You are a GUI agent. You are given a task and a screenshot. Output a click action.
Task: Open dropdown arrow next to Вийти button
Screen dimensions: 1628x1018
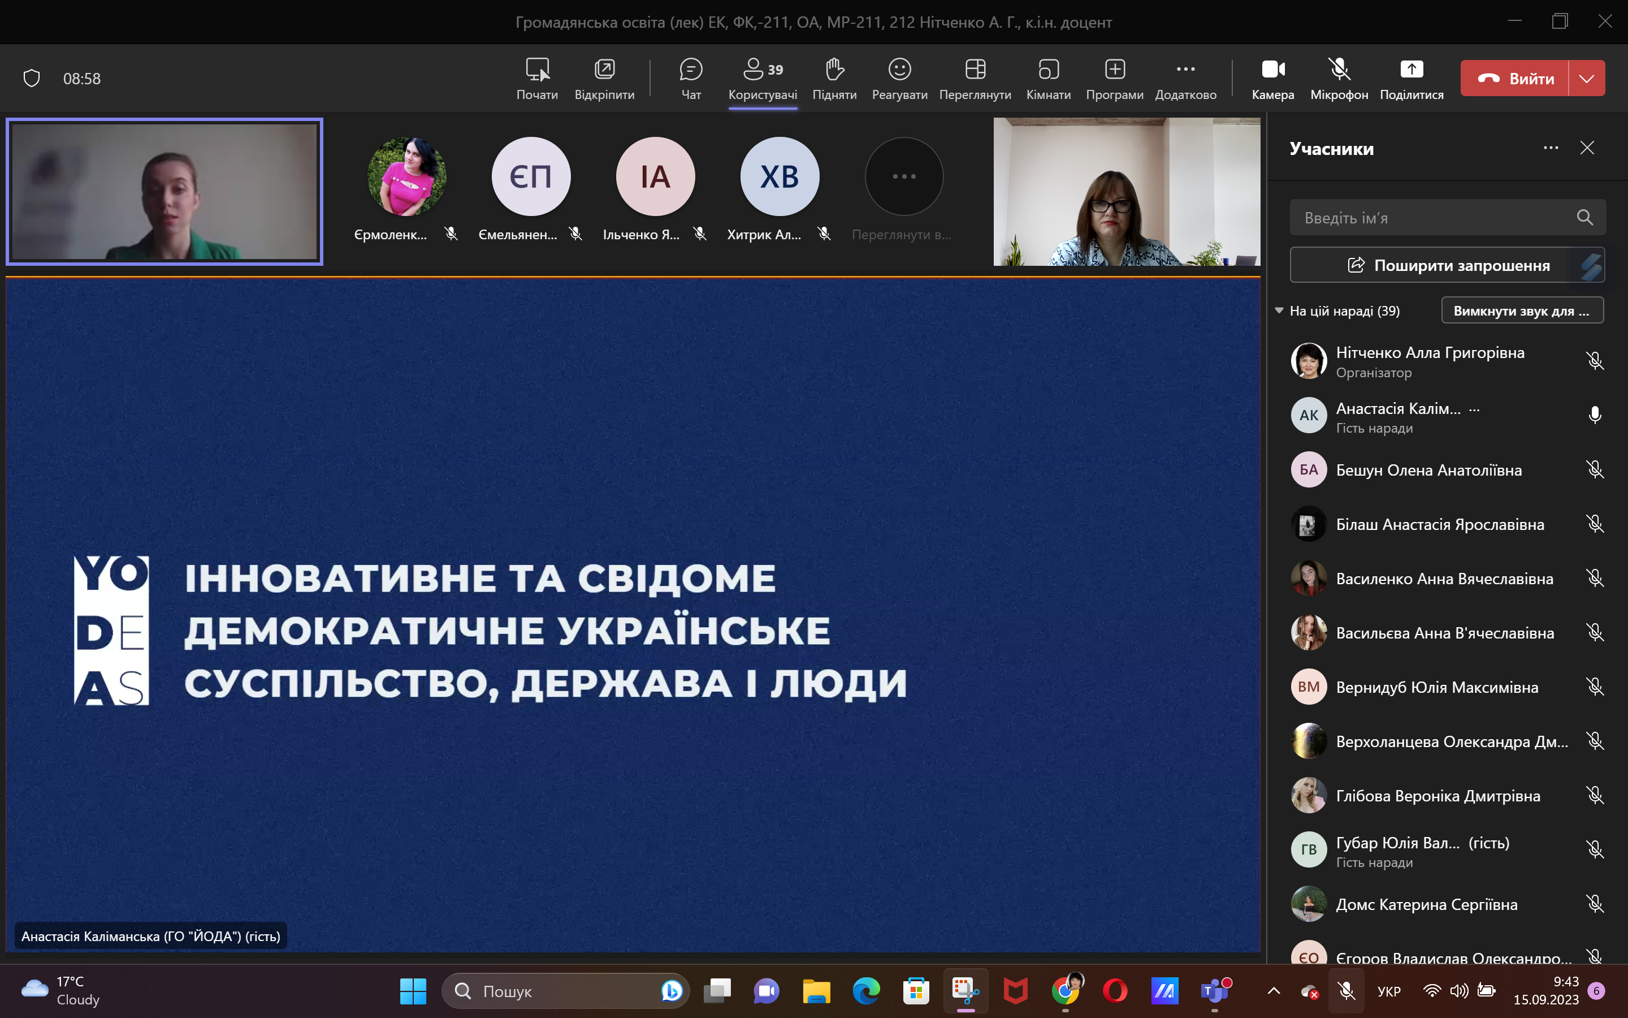(1586, 79)
